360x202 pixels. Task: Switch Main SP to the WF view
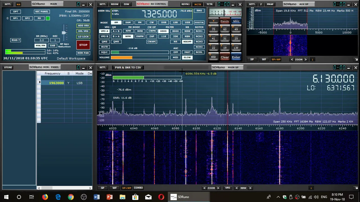pos(114,188)
